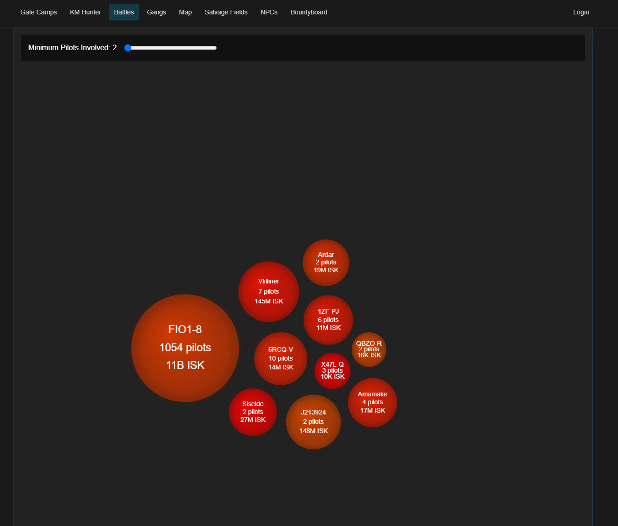Click the Amamake 4 pilots battle

tap(372, 402)
